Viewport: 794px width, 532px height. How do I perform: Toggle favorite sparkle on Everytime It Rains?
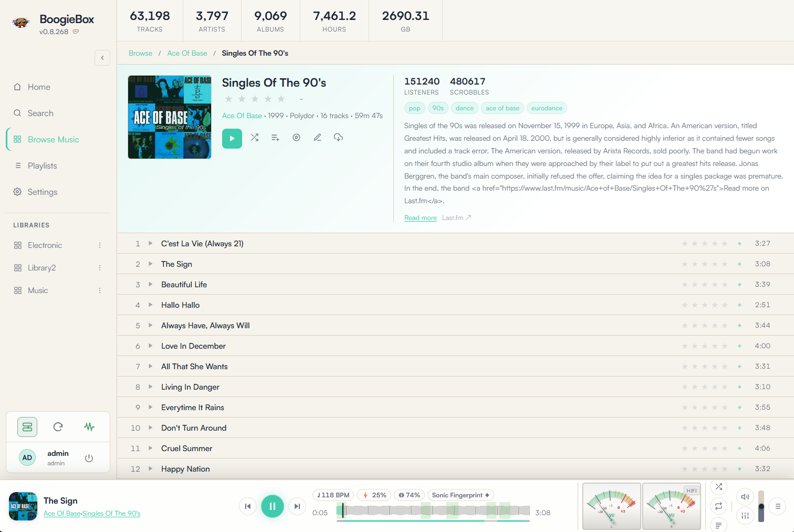739,408
